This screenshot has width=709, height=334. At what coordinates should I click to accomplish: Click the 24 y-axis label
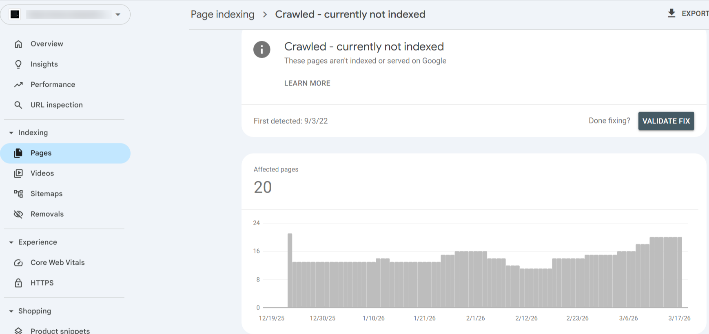256,223
